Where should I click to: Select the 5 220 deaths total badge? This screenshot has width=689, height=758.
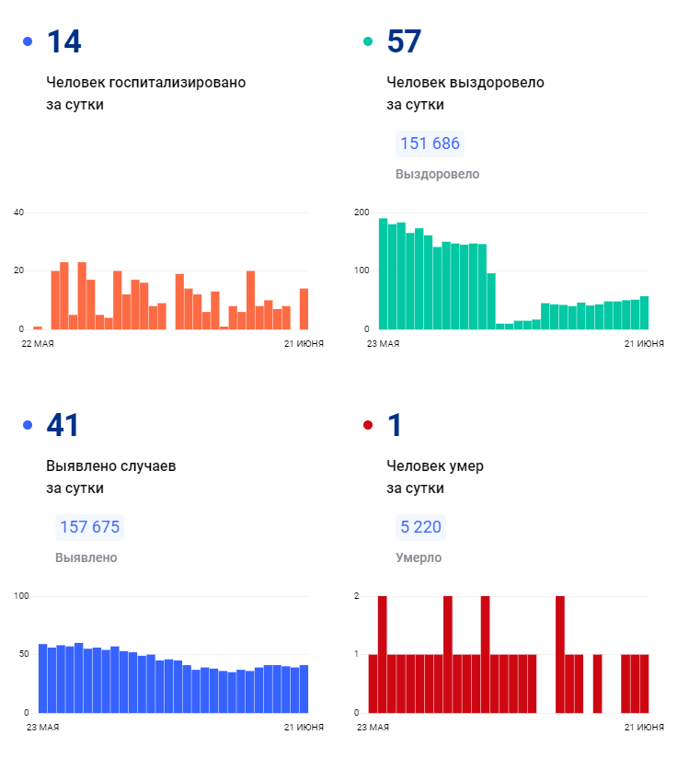(x=420, y=527)
